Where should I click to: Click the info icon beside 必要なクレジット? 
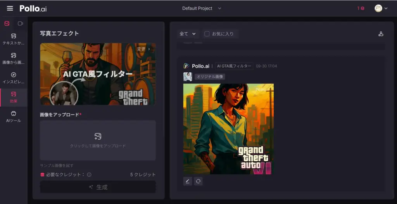[89, 175]
